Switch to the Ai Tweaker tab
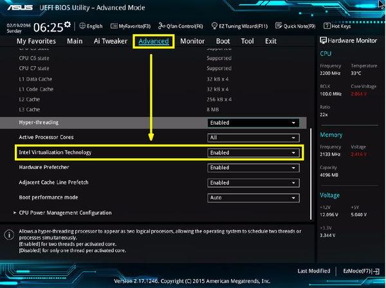This screenshot has width=386, height=288. pos(111,41)
